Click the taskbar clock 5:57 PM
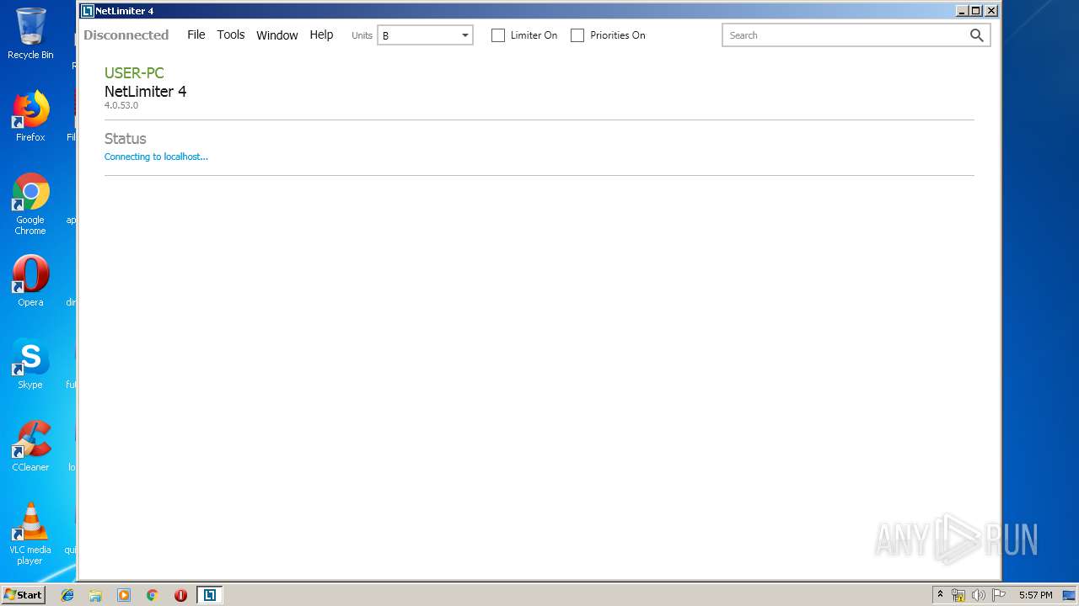The image size is (1079, 606). pos(1035,595)
